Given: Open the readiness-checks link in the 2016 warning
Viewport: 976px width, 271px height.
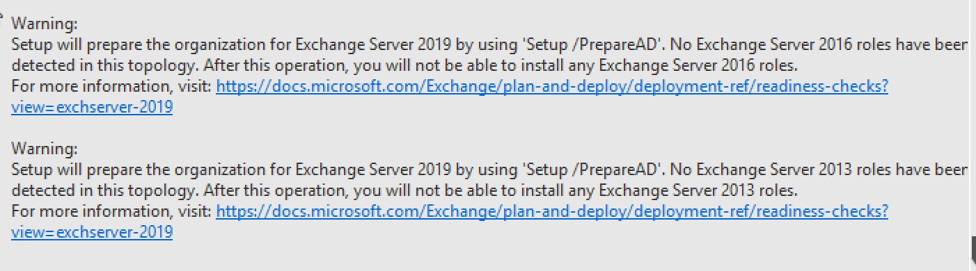Looking at the screenshot, I should pyautogui.click(x=552, y=87).
